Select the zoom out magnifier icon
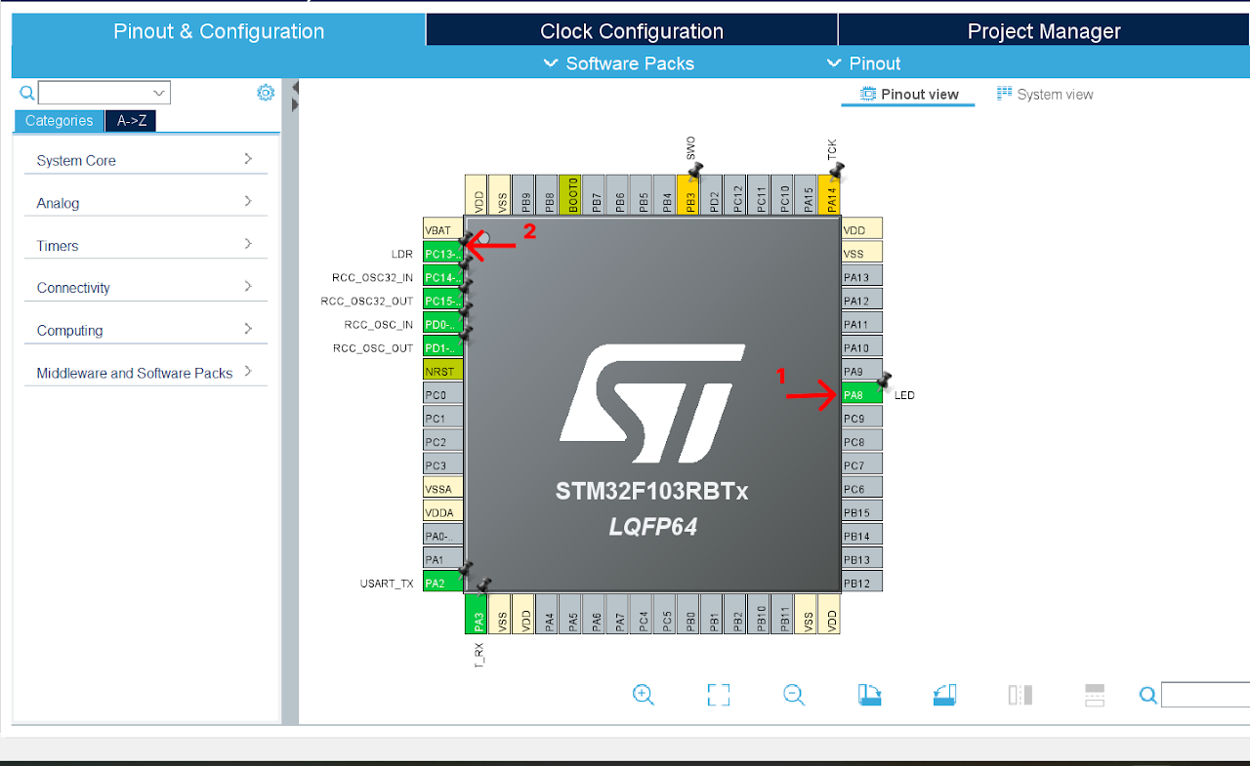Screen dimensions: 1250x766 pos(793,695)
